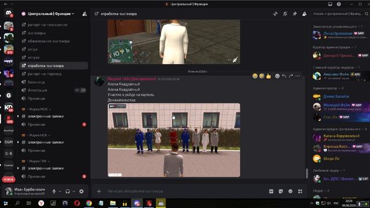Open the add reaction smiley picker
This screenshot has width=370, height=208.
click(277, 76)
